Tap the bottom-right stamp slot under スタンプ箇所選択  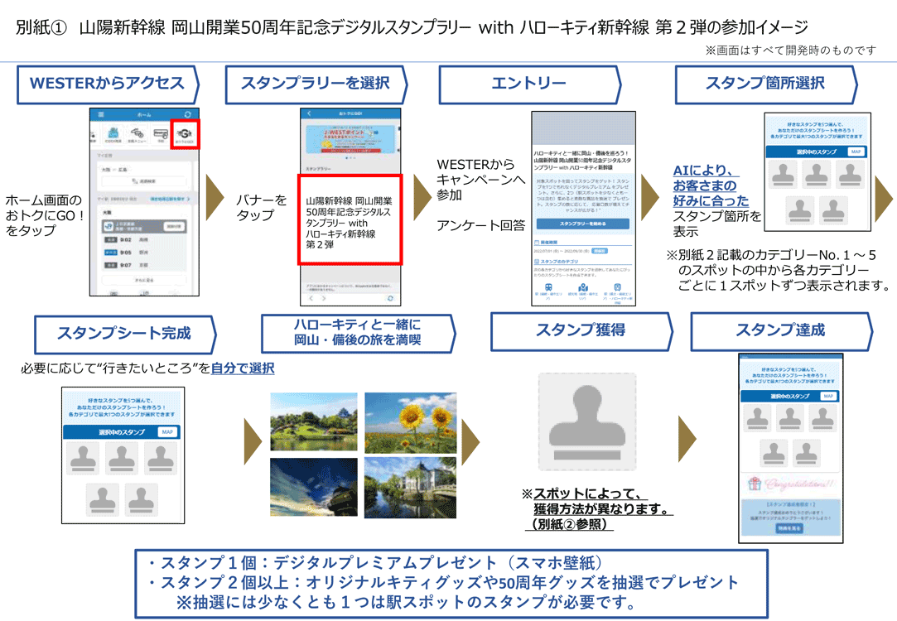tap(833, 209)
